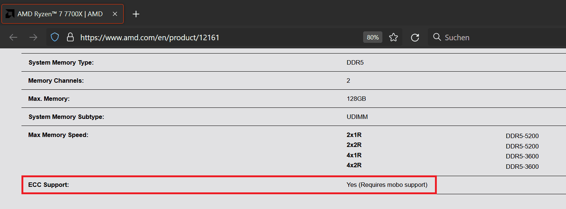The height and width of the screenshot is (209, 566).
Task: Bookmark this page with the star icon
Action: 393,37
